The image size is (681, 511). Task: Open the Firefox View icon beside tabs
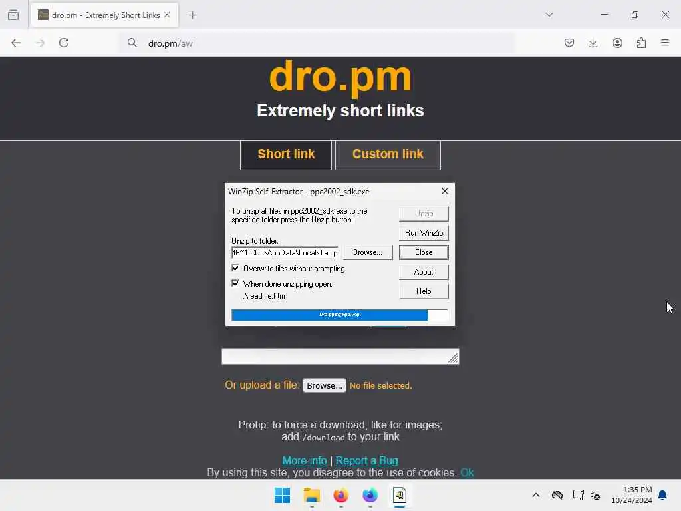[13, 15]
